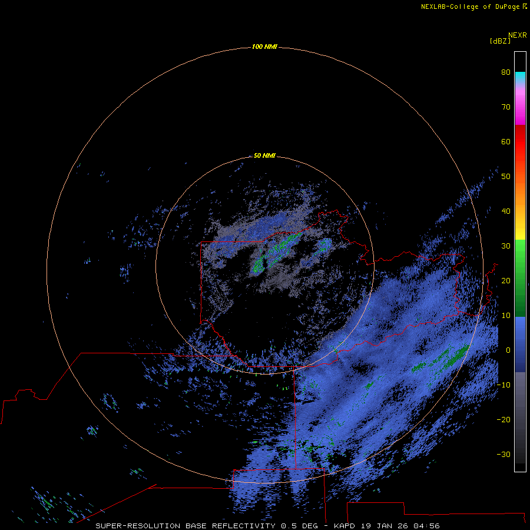Click the dBZ unit label
Image resolution: width=530 pixels, height=530 pixels.
[500, 41]
